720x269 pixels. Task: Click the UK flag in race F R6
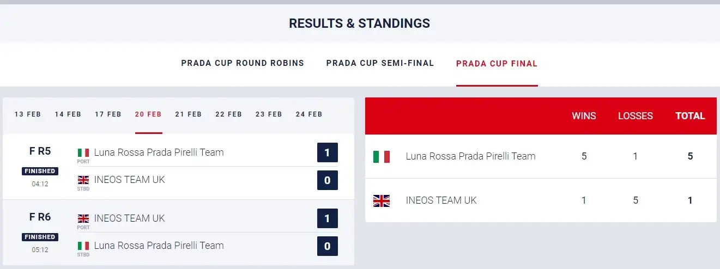(83, 218)
